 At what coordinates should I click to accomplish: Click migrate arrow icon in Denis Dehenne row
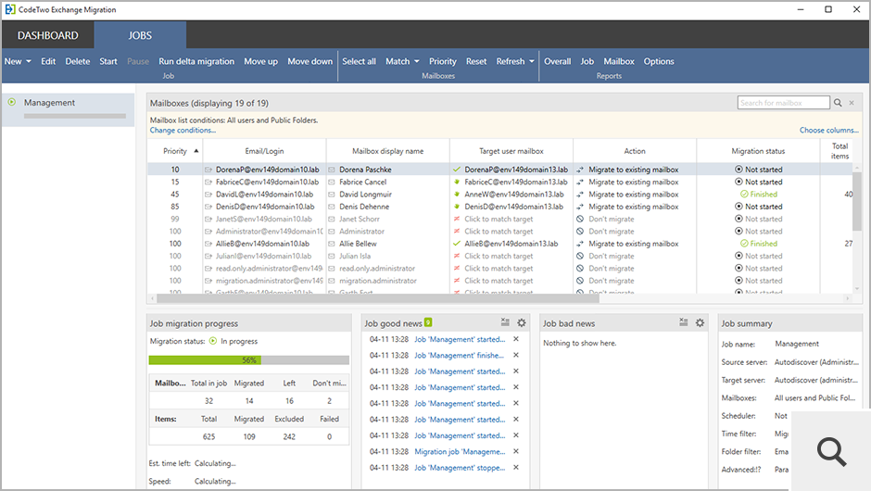(580, 207)
